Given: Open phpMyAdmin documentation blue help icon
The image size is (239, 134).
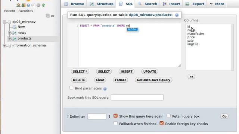Looking at the screenshot, I should point(28,5).
